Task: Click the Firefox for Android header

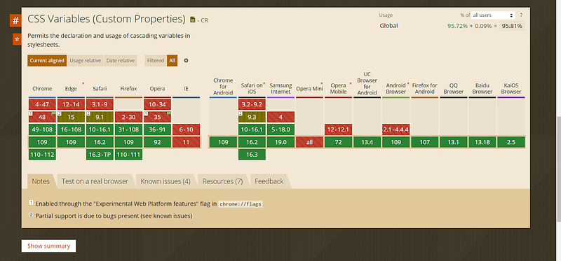Action: (x=425, y=89)
